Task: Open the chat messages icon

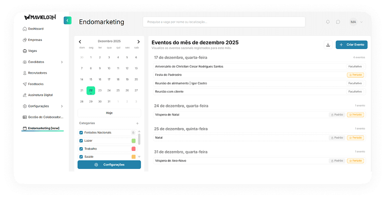Action: point(338,22)
